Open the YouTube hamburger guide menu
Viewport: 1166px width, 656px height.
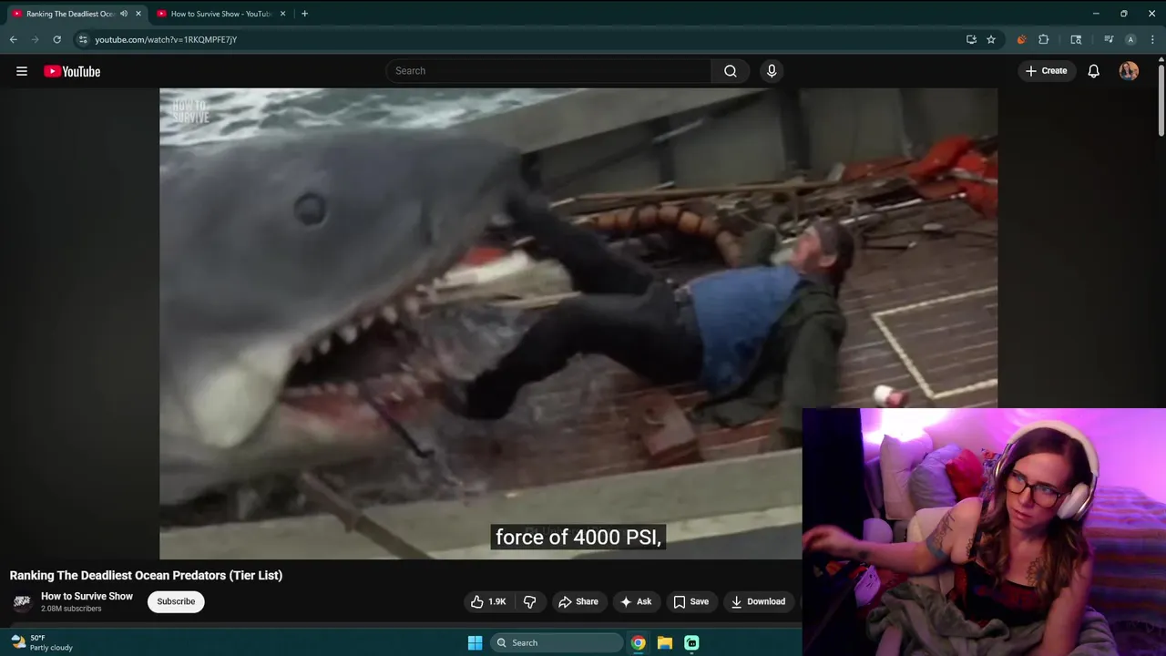22,71
